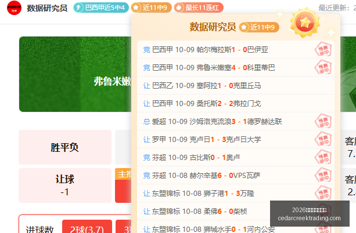Image resolution: width=356 pixels, height=233 pixels.
Task: Click hit stamp on 赫尔辛基 row
Action: tap(323, 175)
